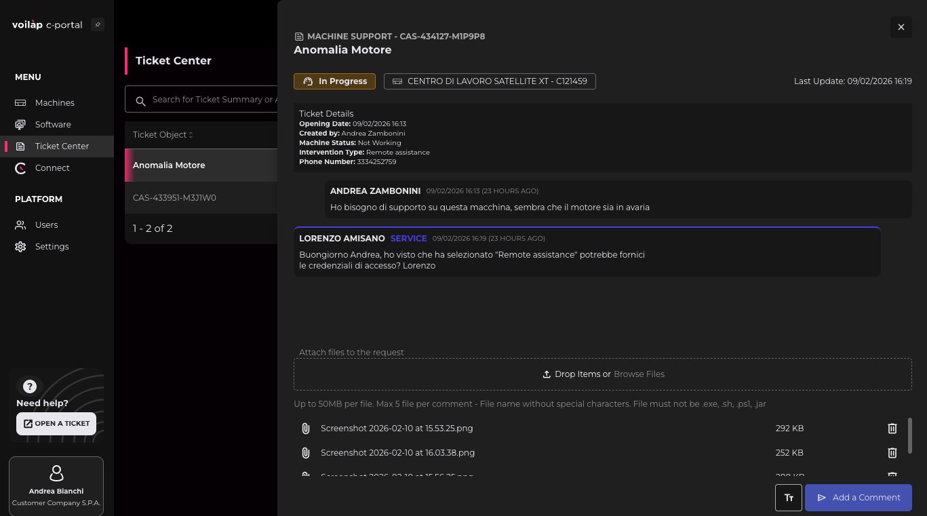This screenshot has height=516, width=927.
Task: Click the file name Screenshot 2026-02-10 at 15.53.25.png
Action: pos(397,429)
